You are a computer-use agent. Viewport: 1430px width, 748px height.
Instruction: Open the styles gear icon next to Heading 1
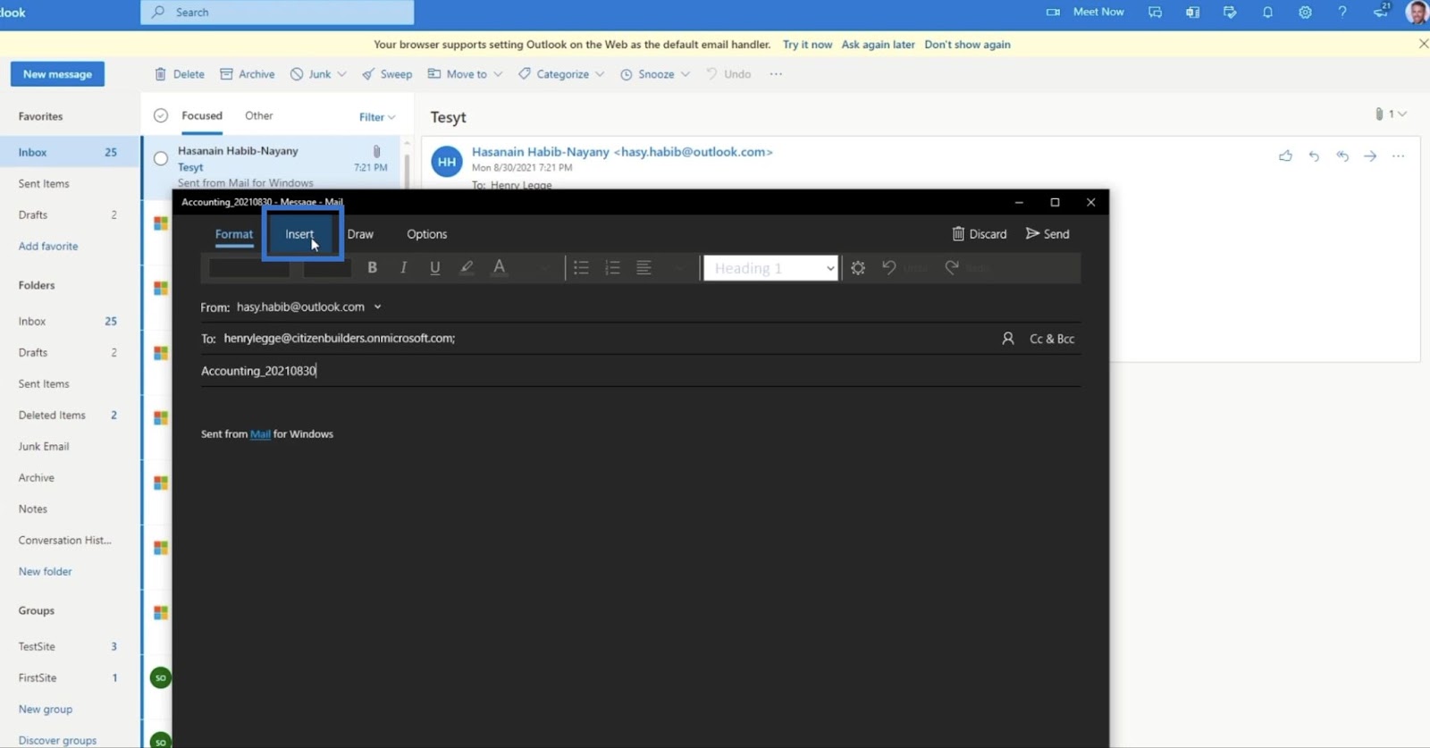pos(858,267)
